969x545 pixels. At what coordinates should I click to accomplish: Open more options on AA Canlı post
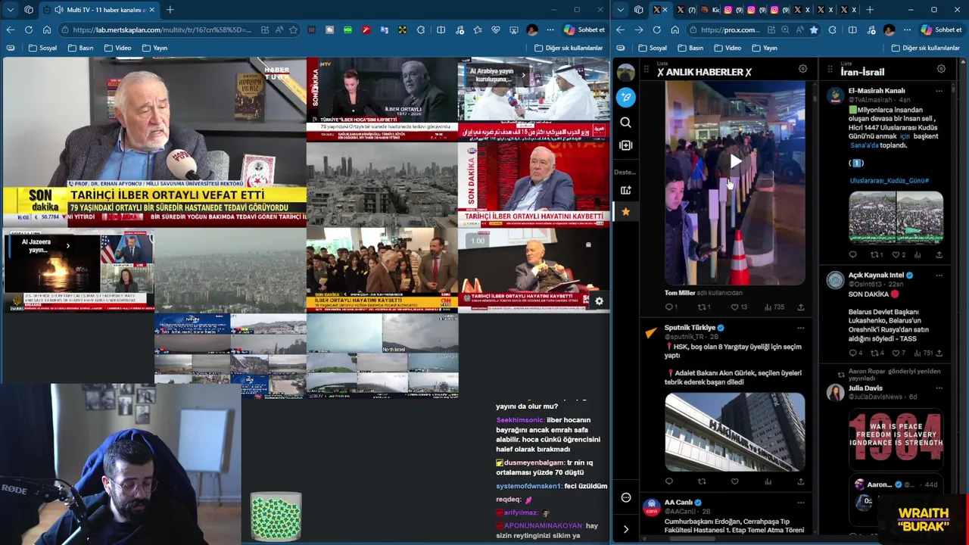click(x=800, y=503)
